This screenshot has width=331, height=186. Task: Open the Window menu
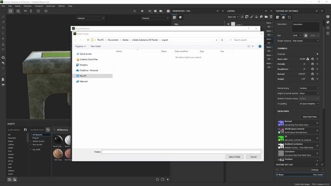[x=27, y=6]
